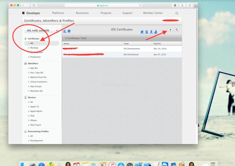Viewport: 235px width, 166px height.
Task: Open Website Push IDs
Action: pyautogui.click(x=39, y=77)
